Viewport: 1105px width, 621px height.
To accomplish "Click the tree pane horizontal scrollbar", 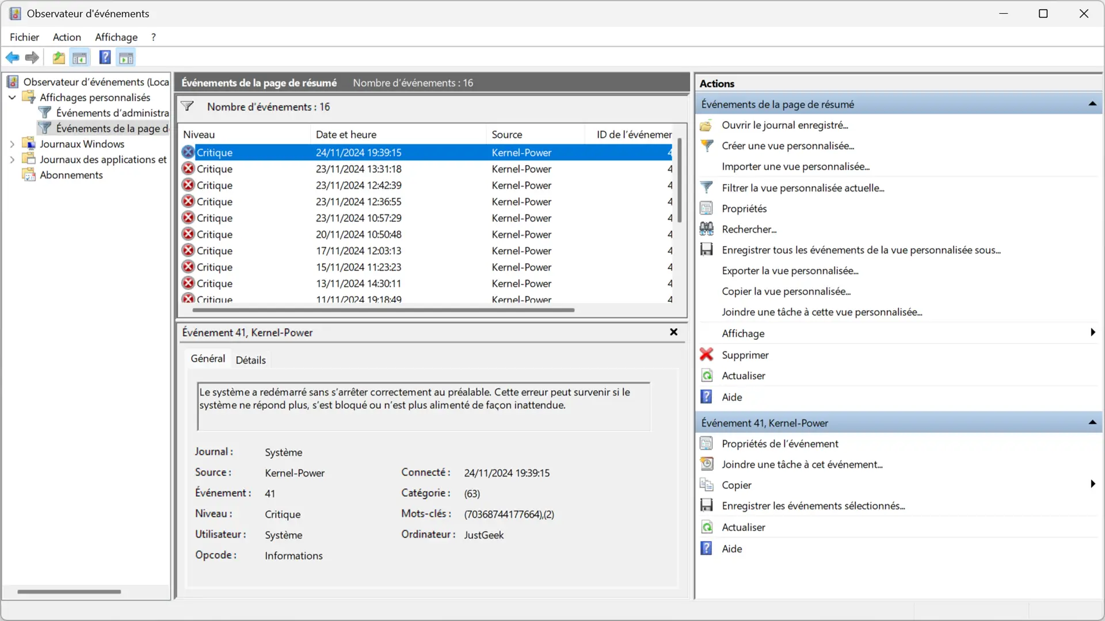I will pyautogui.click(x=69, y=592).
